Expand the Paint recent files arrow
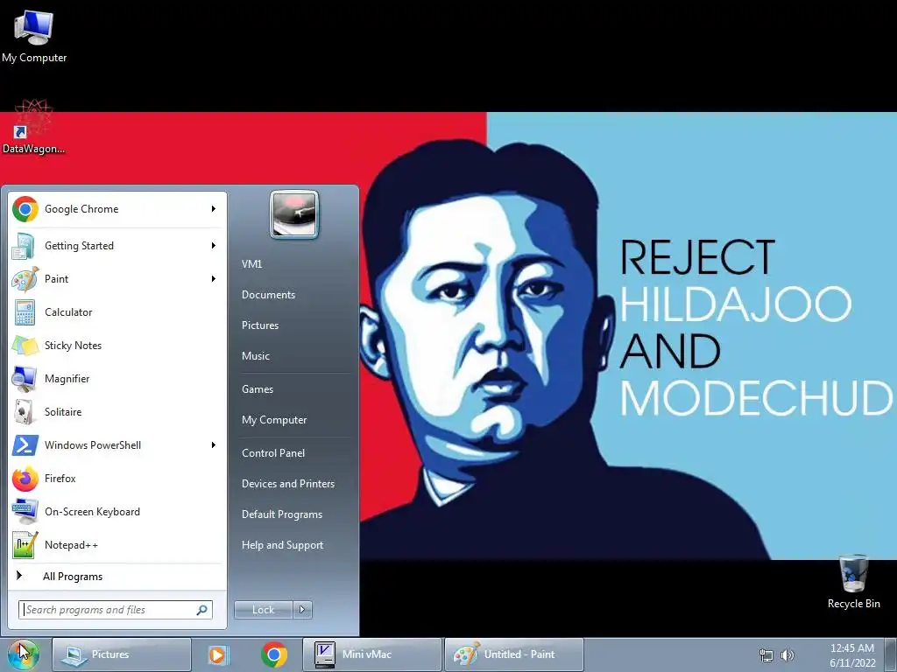 pos(214,279)
